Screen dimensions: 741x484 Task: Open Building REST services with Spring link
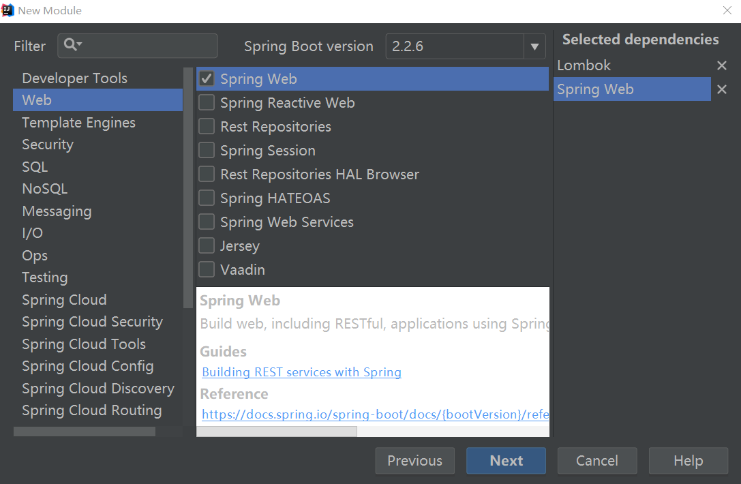click(x=302, y=372)
